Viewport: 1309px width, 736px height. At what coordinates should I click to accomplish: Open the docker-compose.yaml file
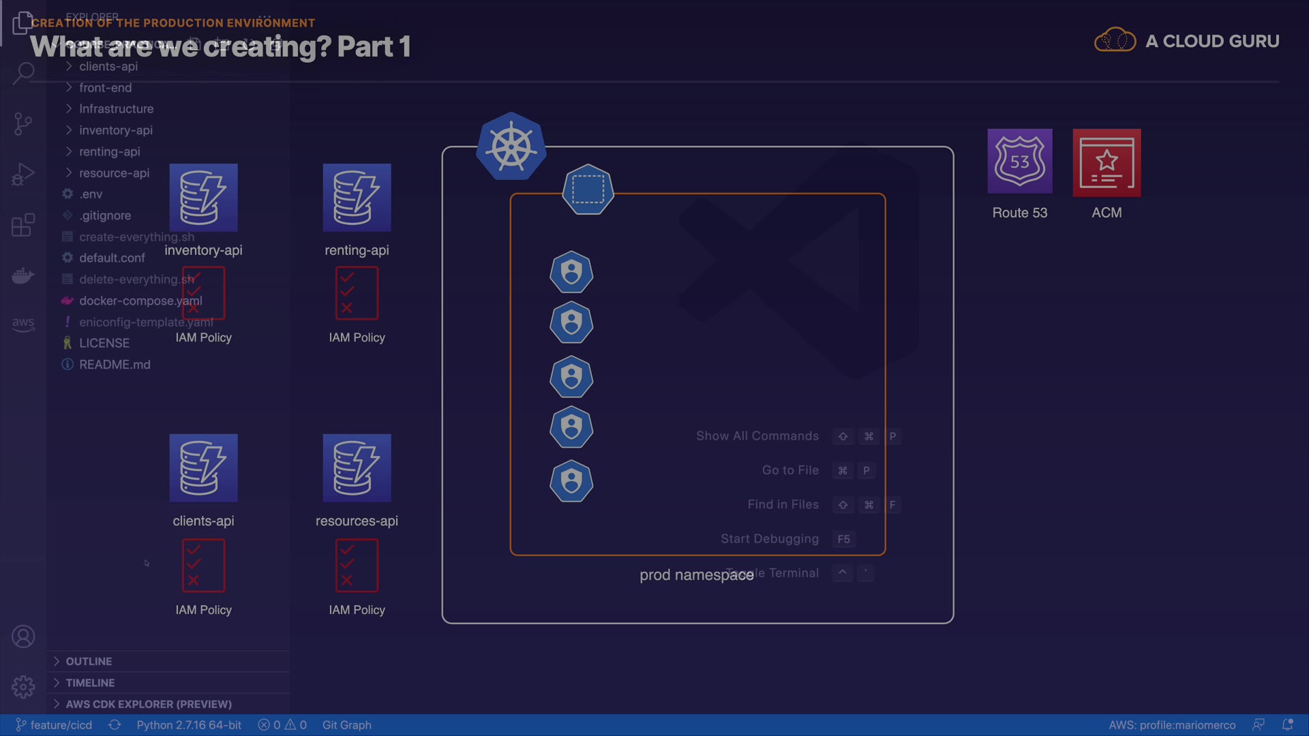pos(140,301)
